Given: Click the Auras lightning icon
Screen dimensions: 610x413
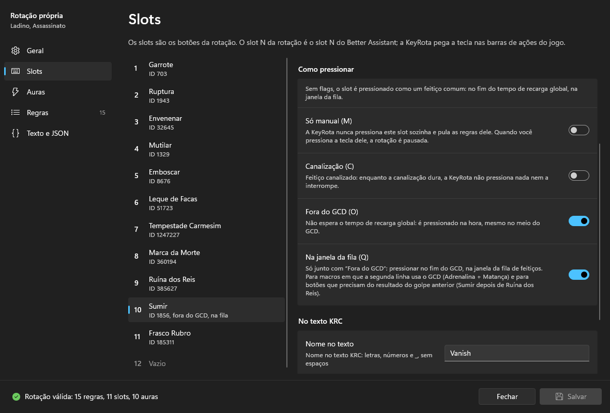Looking at the screenshot, I should 16,92.
